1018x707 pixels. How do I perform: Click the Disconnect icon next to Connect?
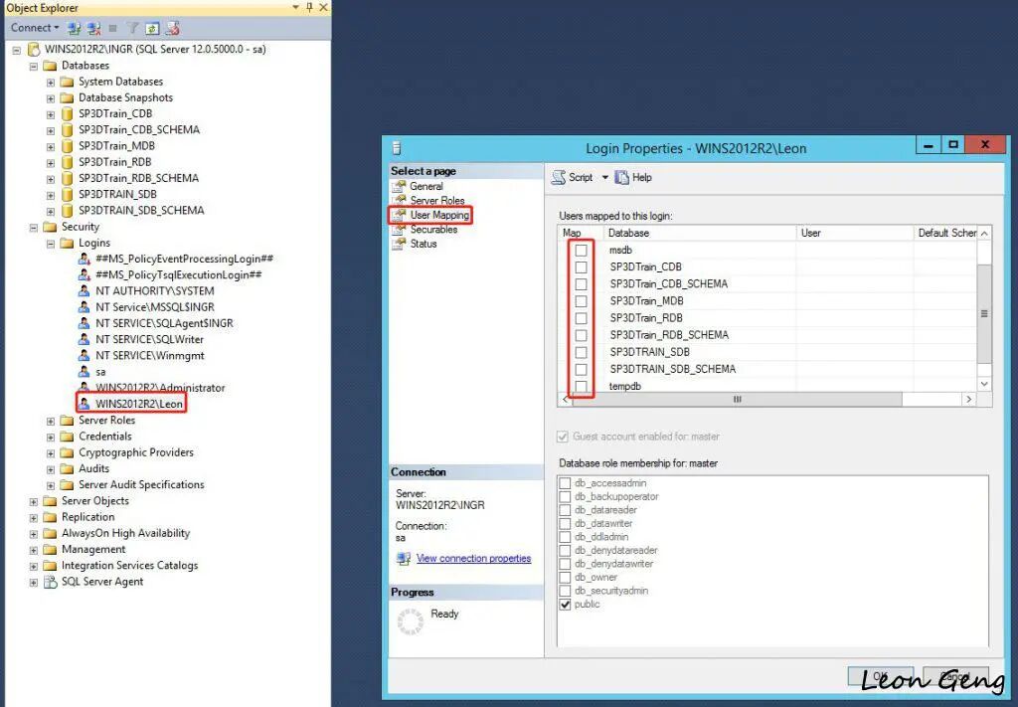(94, 28)
